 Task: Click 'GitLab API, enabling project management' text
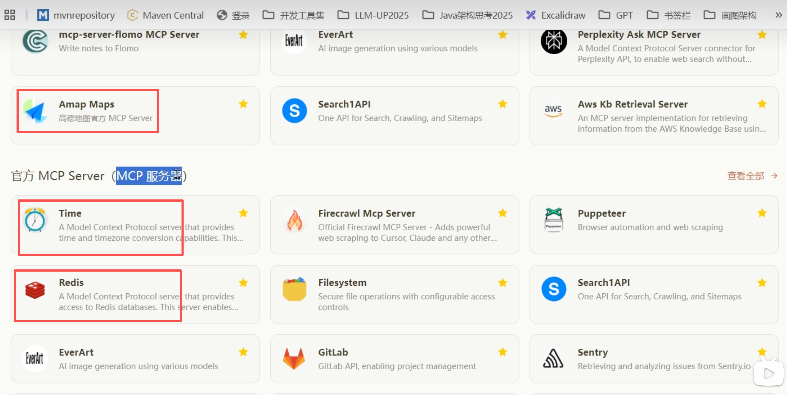coord(397,366)
